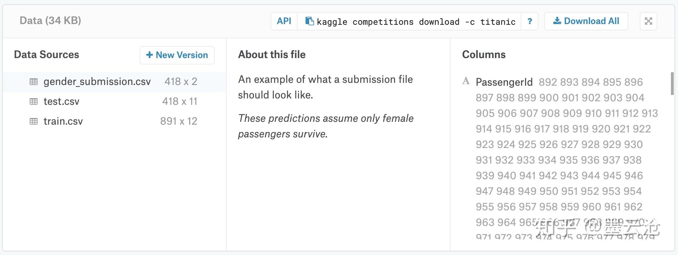Click the table icon beside gender_submission.csv

pos(34,81)
